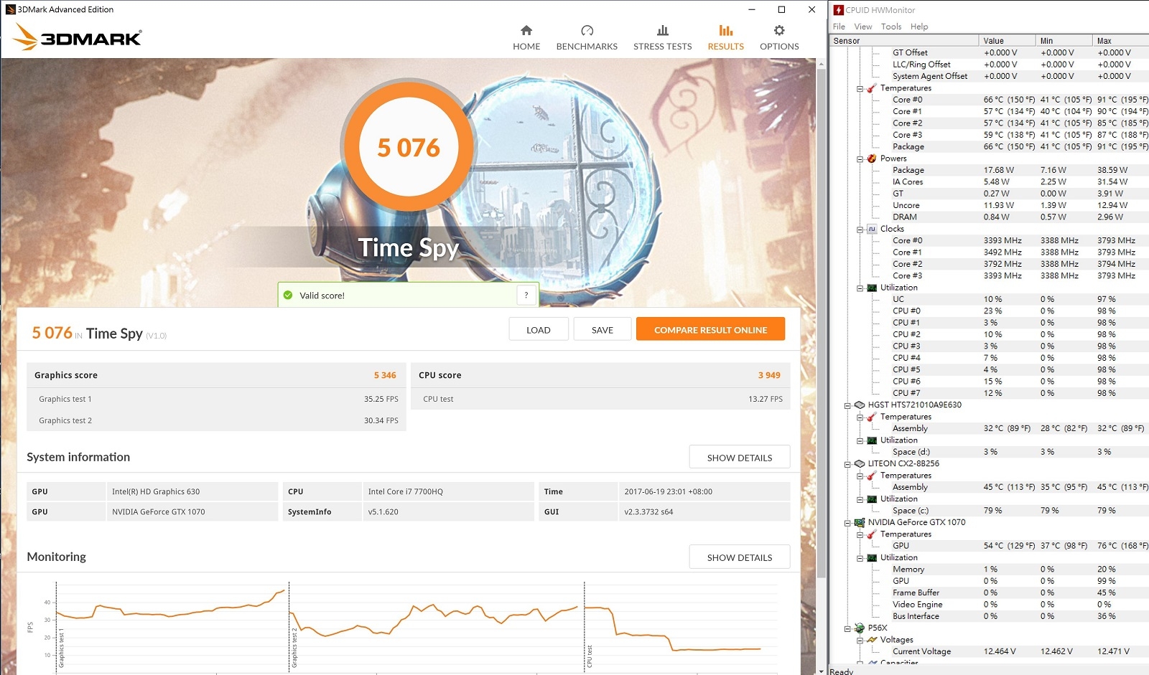
Task: Click the LITEON Utilization icon
Action: coord(872,499)
